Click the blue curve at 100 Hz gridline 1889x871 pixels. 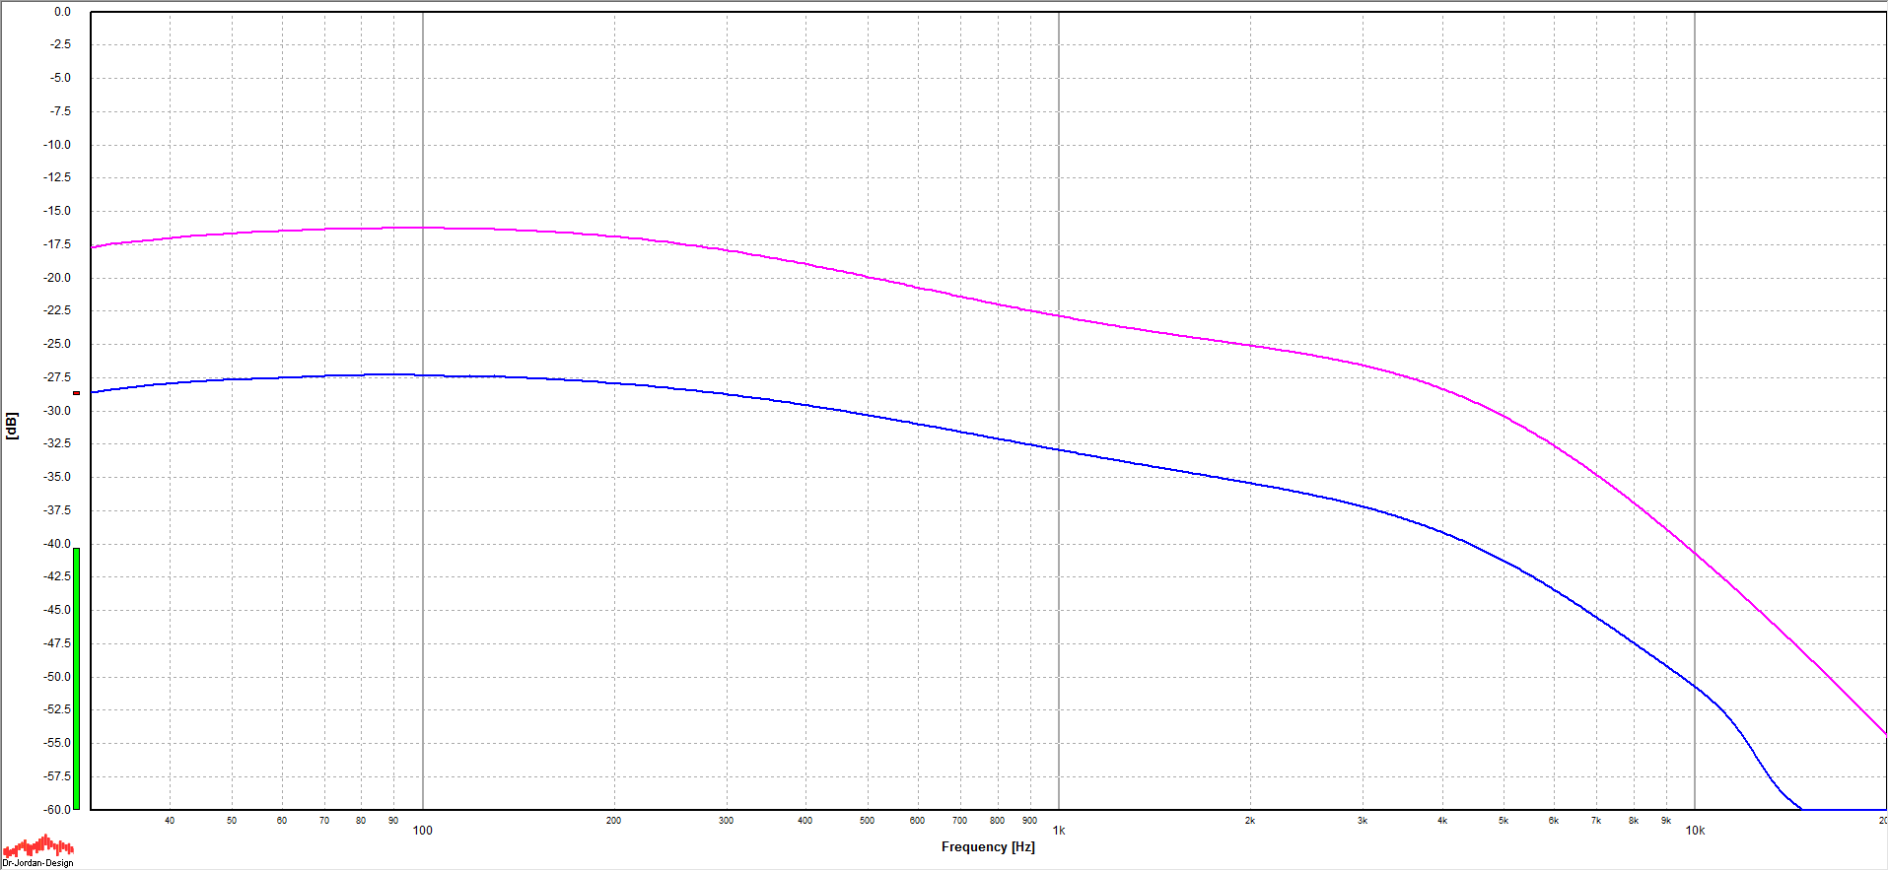423,375
